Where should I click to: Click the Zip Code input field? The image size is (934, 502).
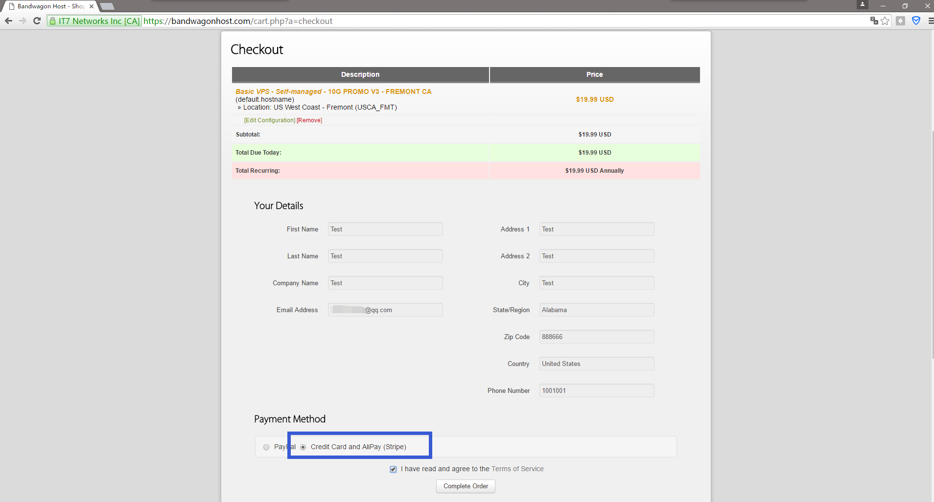click(x=596, y=337)
